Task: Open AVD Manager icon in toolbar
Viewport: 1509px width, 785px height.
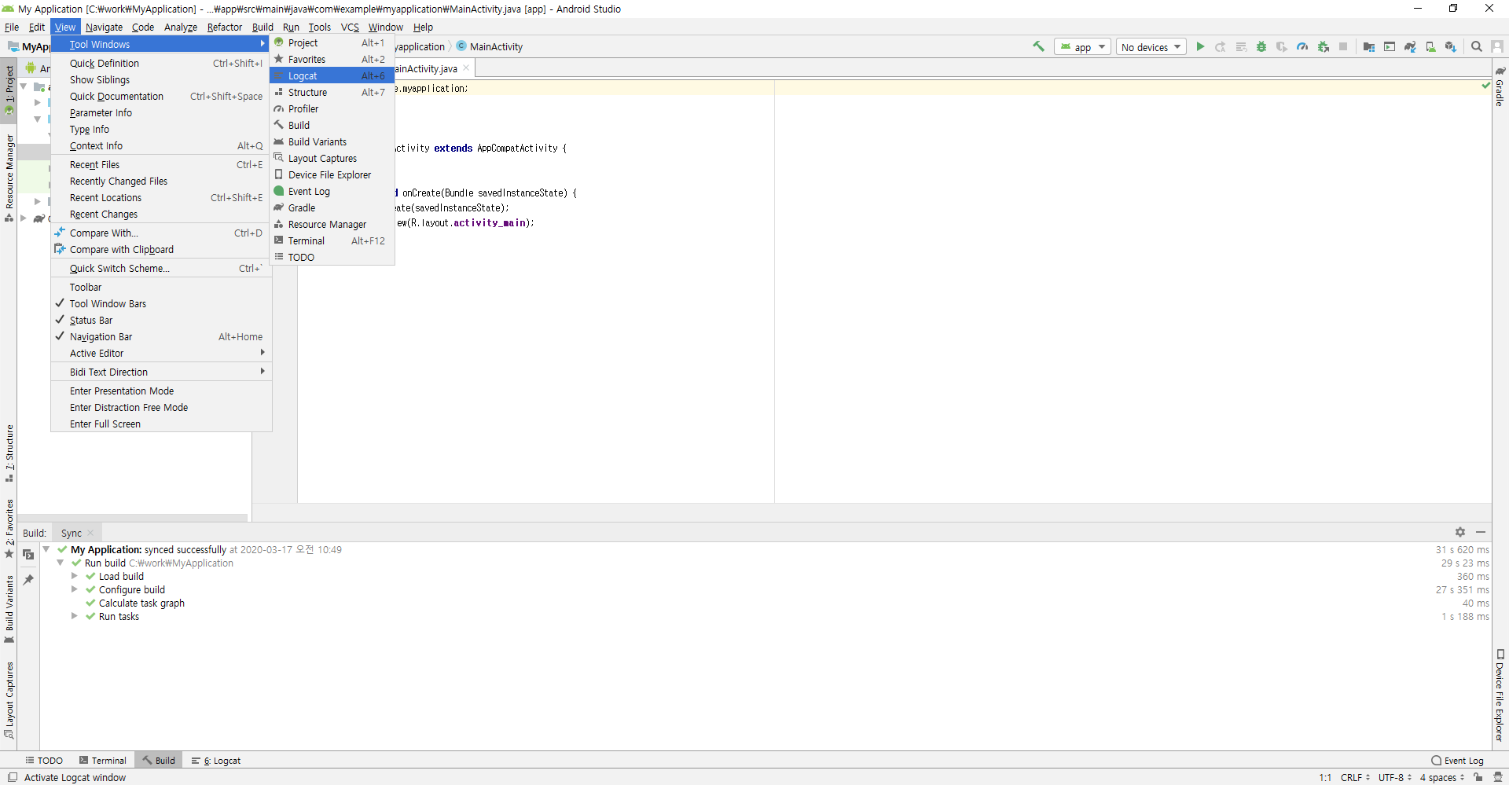Action: (1430, 47)
